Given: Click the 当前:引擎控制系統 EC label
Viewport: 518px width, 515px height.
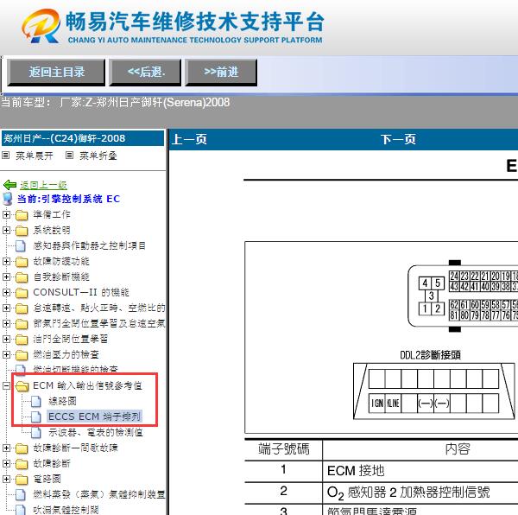Looking at the screenshot, I should pos(69,199).
